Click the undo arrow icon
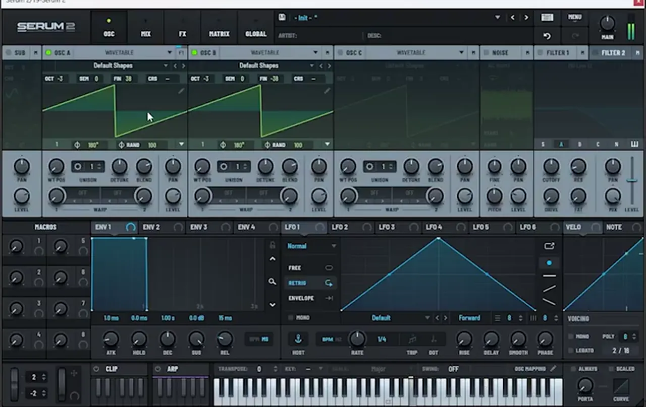This screenshot has width=646, height=407. pyautogui.click(x=547, y=36)
